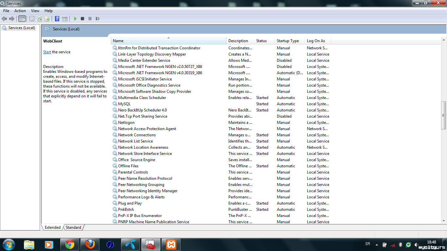Sort by the Status column header
The image size is (447, 251).
(264, 41)
